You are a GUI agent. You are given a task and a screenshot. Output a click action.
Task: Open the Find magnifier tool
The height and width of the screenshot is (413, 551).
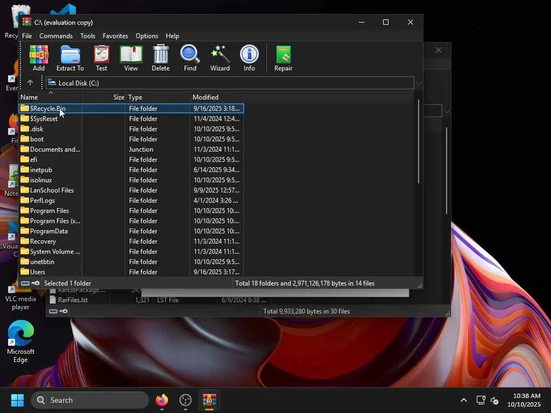(x=190, y=58)
